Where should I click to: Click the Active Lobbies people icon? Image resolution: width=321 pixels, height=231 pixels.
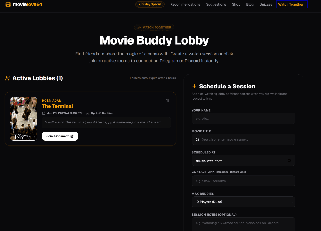8,78
